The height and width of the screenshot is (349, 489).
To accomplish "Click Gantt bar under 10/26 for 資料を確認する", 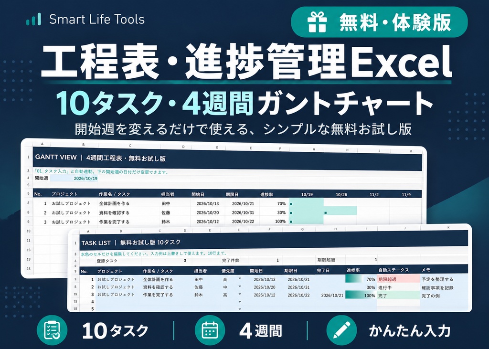I will (x=340, y=211).
